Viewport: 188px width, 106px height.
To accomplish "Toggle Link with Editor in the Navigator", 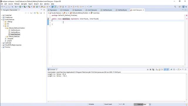I will (38, 13).
